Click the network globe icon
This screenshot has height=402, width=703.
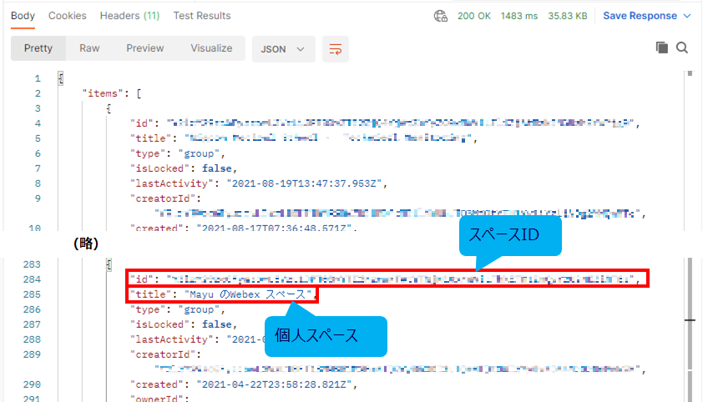coord(441,16)
